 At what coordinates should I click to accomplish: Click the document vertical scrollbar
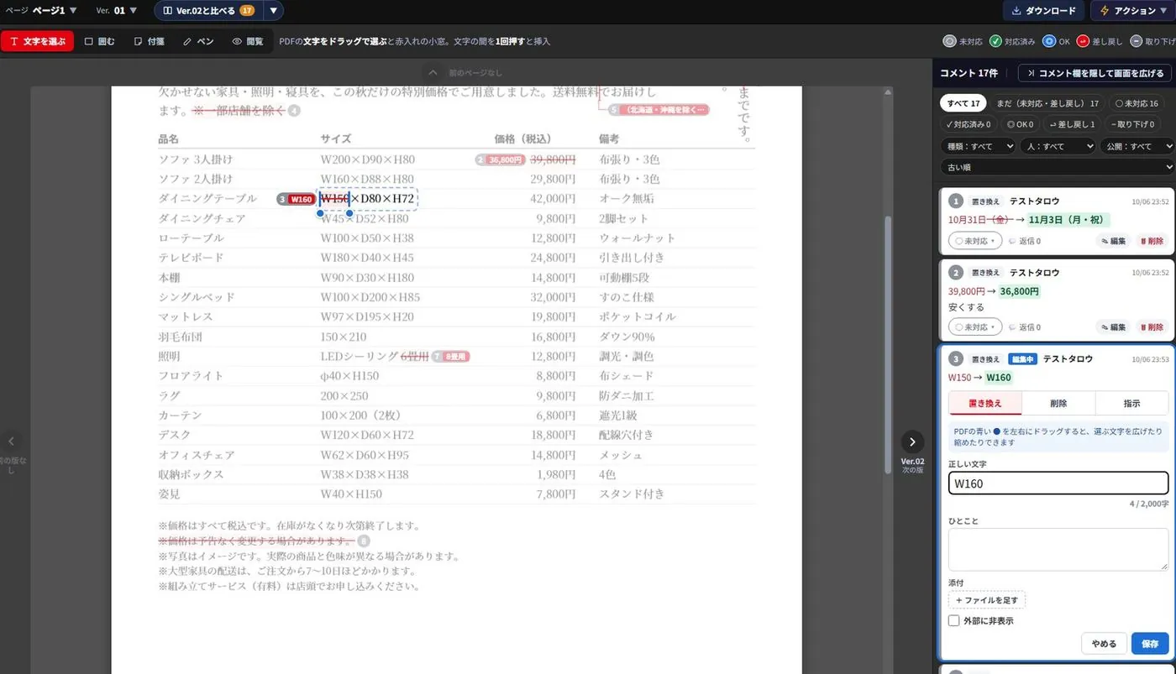click(x=889, y=344)
